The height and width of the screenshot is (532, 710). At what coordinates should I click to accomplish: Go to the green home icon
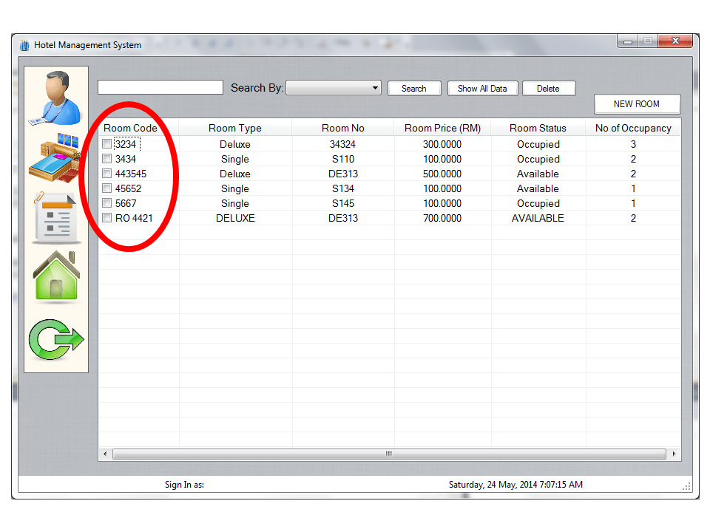[x=56, y=276]
